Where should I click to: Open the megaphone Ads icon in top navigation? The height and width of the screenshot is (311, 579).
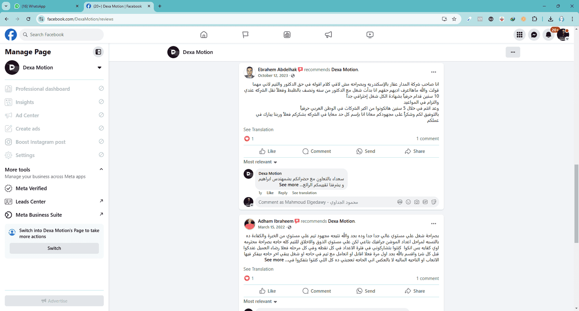pos(328,35)
